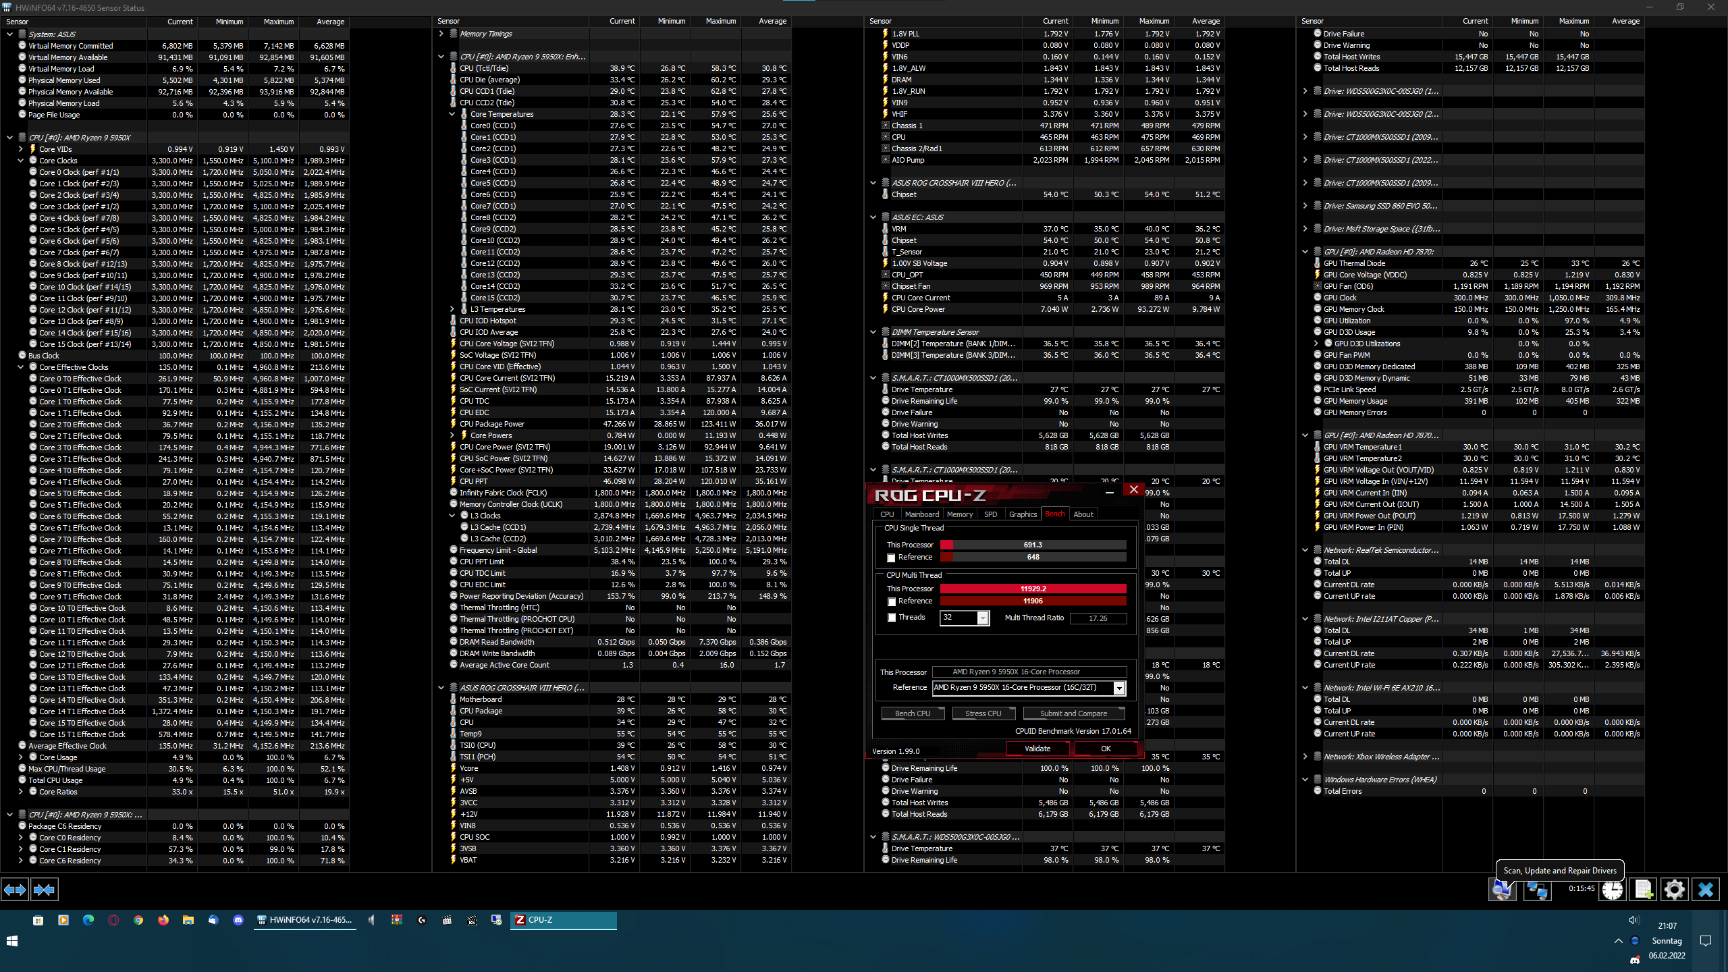Switch to the Mainboard tab in CPU-Z
Viewport: 1728px width, 972px height.
(921, 514)
